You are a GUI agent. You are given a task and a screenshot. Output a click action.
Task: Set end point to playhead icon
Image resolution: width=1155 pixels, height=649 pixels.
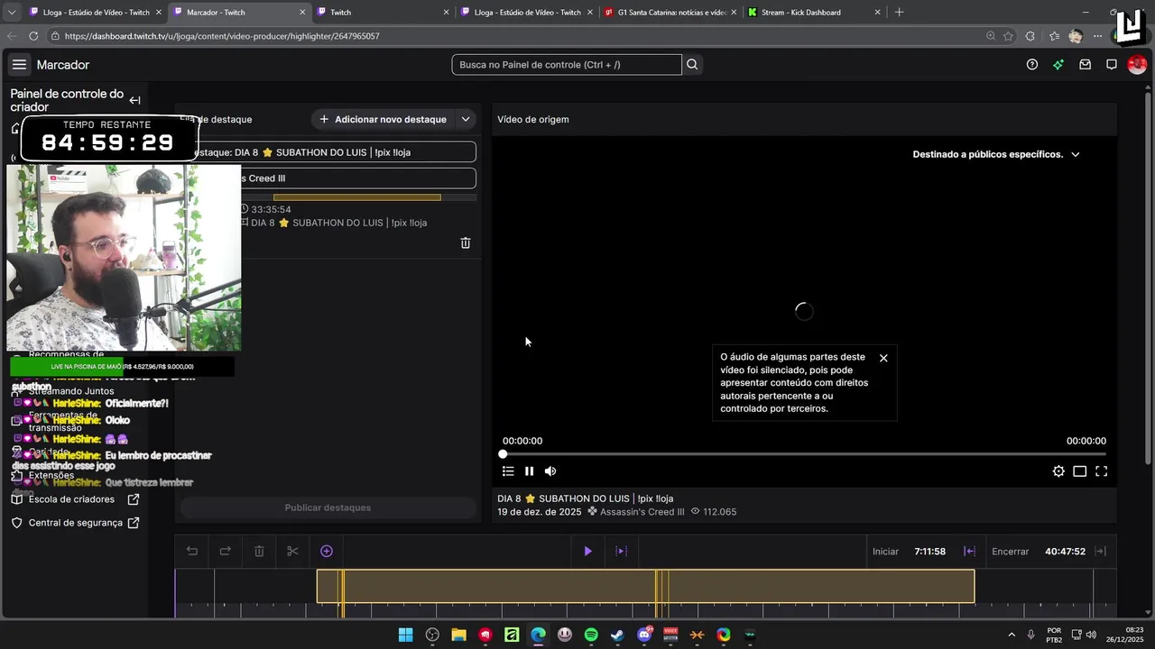1100,551
